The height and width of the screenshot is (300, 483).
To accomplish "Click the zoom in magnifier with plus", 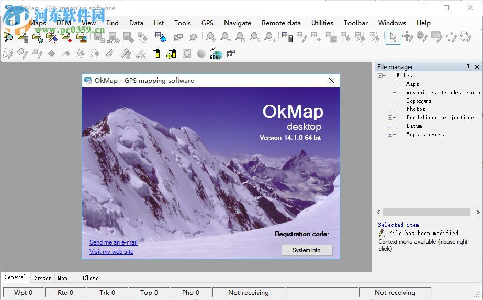I will point(211,37).
